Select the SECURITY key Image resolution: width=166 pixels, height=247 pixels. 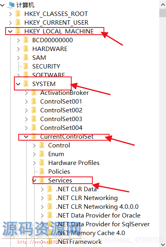coord(46,66)
